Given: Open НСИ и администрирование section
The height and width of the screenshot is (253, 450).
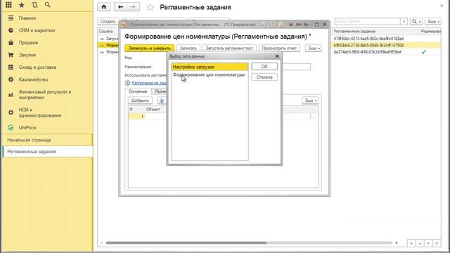Looking at the screenshot, I should coord(40,112).
